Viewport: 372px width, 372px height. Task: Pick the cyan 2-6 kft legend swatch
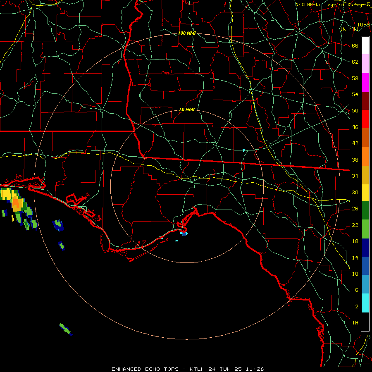tap(365, 303)
